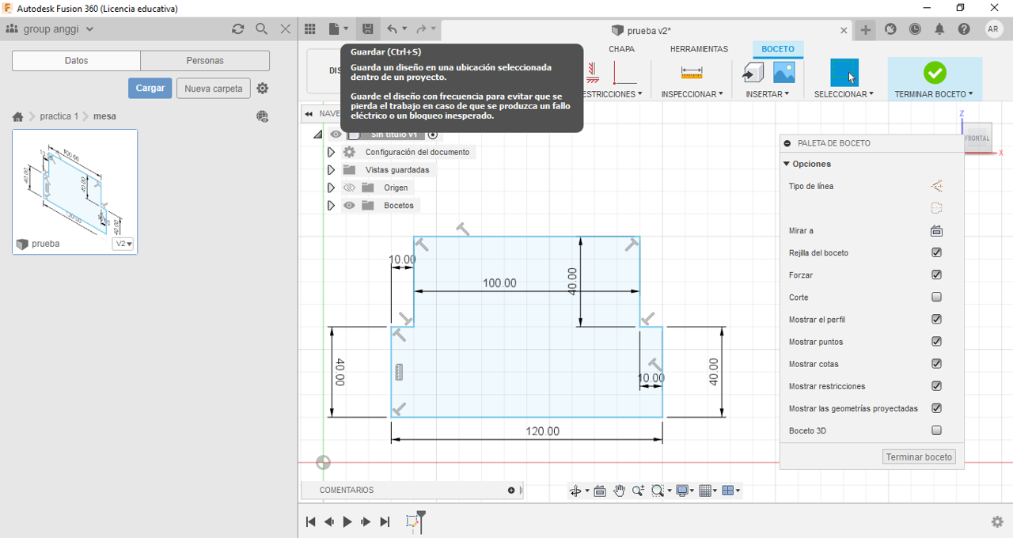
Task: Open the INSERTAR dropdown menu
Action: [767, 94]
